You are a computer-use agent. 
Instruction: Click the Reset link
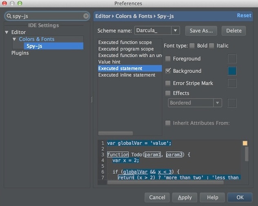coord(244,16)
